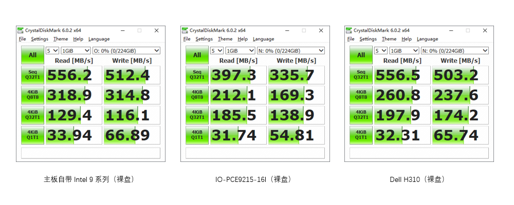This screenshot has height=205, width=514.
Task: Click the comment field in the IO-PCE9215-16I window
Action: [x=255, y=153]
